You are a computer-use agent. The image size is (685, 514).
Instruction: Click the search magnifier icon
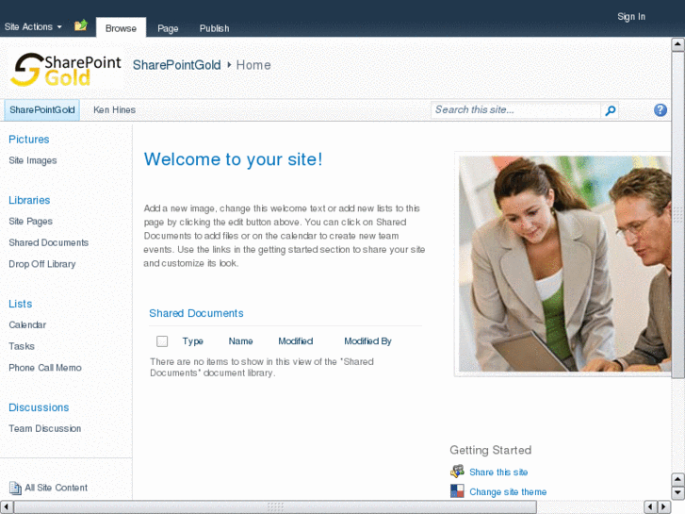(611, 110)
